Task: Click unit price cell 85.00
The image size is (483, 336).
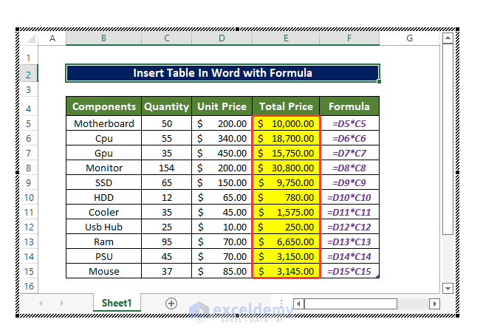Action: point(222,271)
